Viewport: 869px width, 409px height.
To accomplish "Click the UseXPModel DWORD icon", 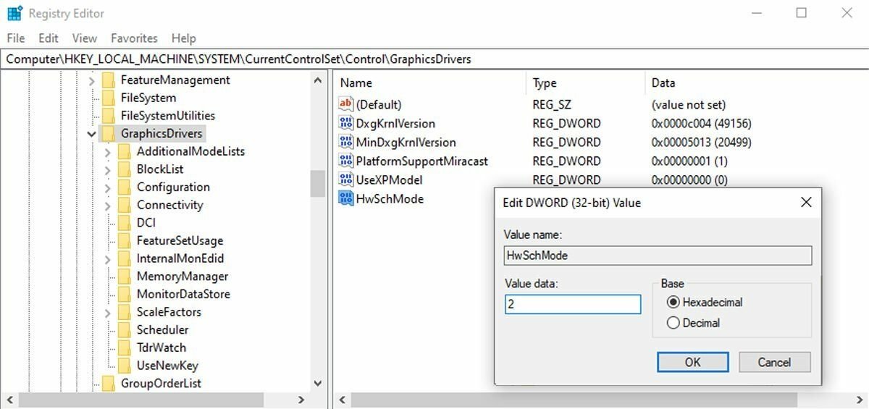I will coord(345,180).
